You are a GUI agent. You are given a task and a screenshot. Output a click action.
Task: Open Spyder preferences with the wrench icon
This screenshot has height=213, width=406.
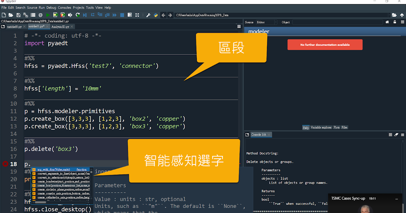[x=148, y=15]
